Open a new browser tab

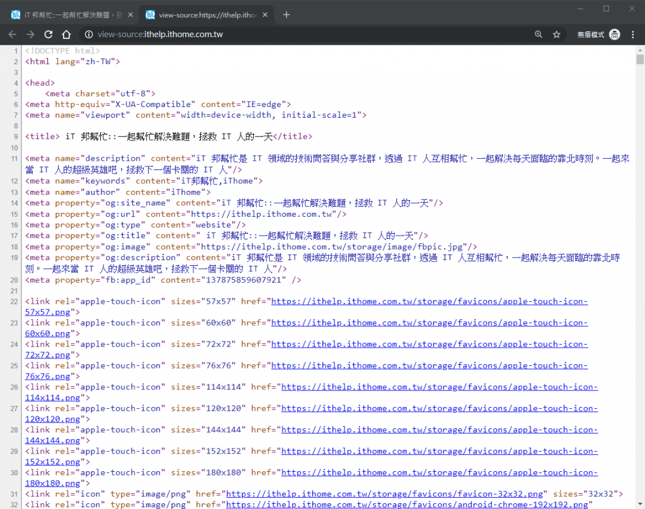(x=287, y=15)
